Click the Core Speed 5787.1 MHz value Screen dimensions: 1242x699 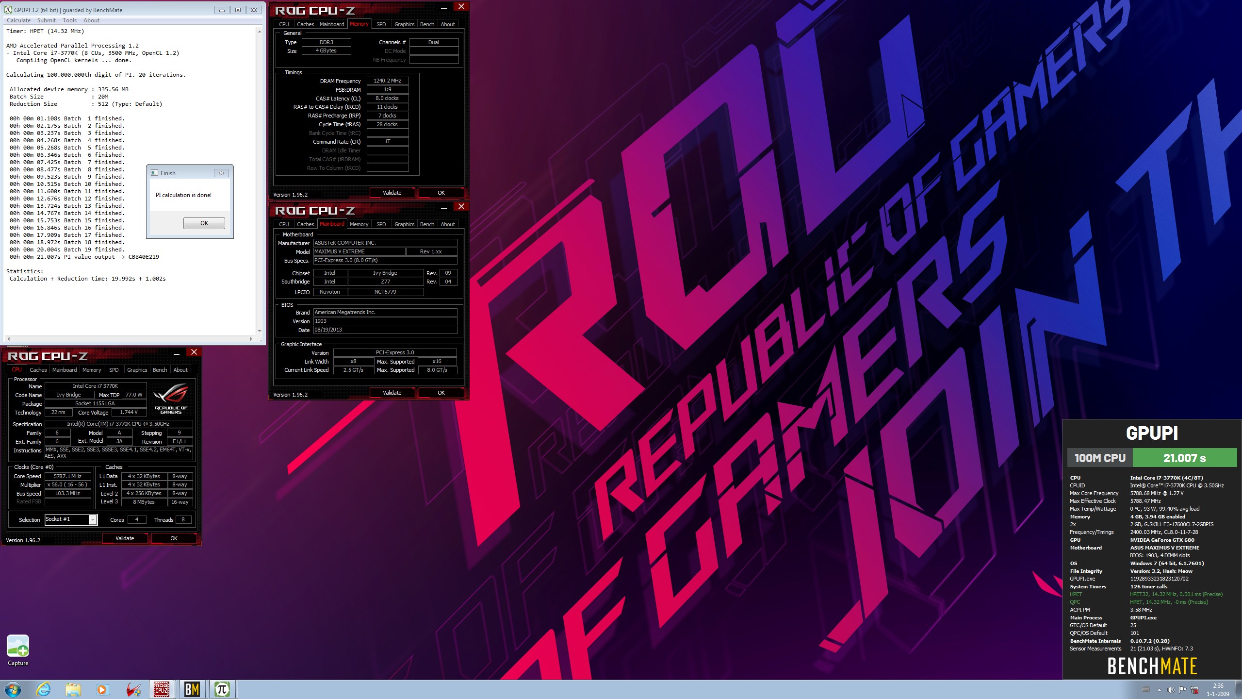coord(68,477)
